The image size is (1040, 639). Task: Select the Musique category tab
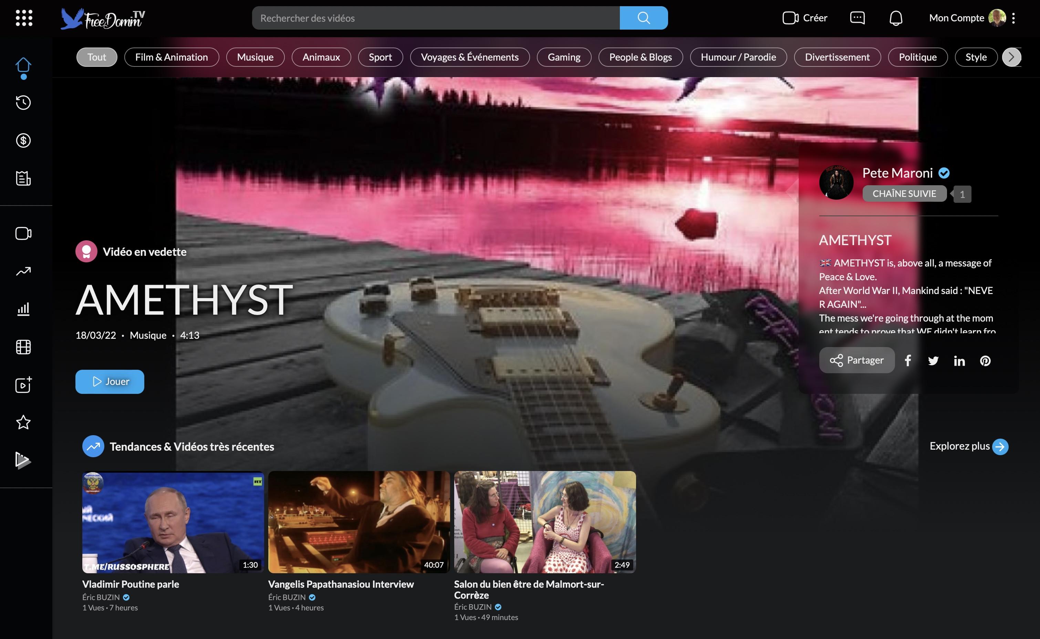[255, 57]
